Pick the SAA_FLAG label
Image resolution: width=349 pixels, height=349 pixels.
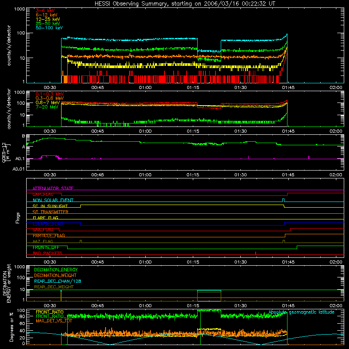point(43,230)
